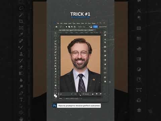This screenshot has height=121, width=161.
Task: Open the Layer menu
Action: (70, 23)
